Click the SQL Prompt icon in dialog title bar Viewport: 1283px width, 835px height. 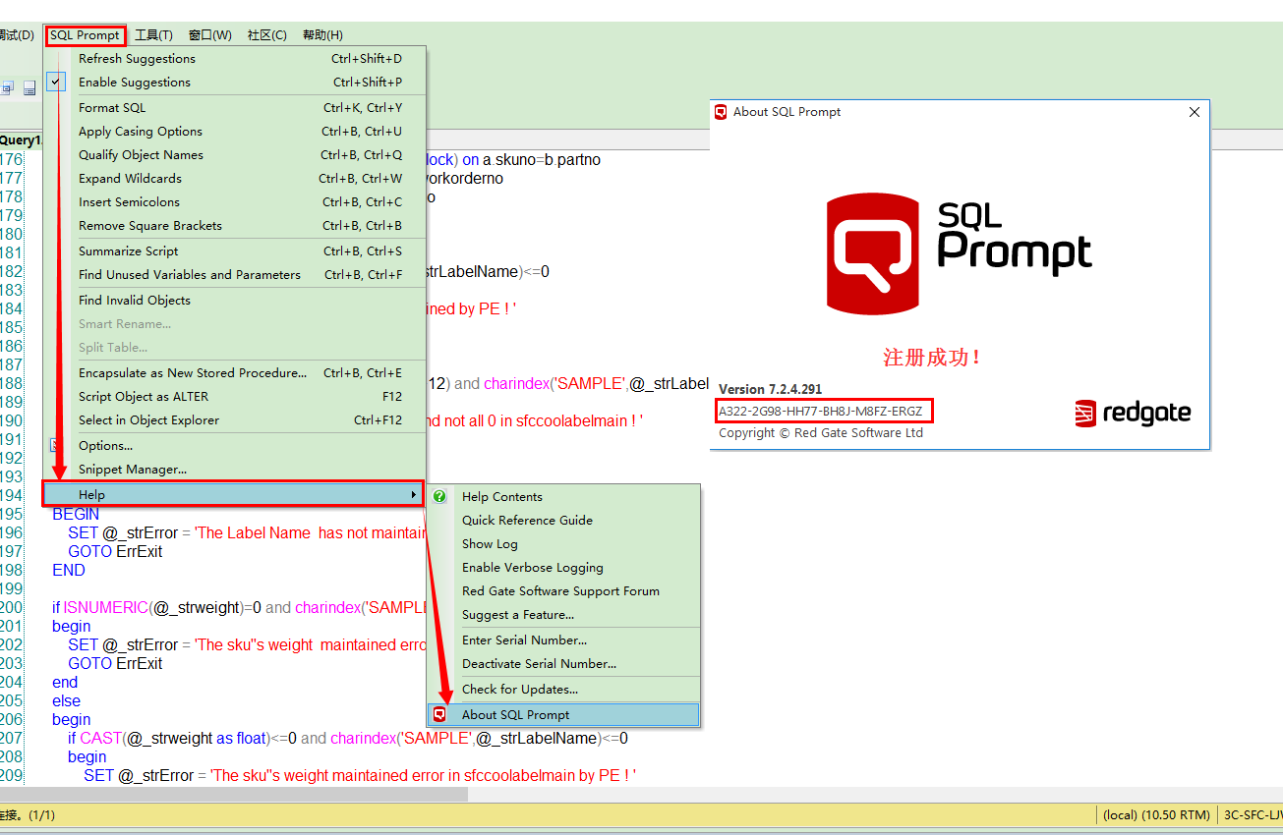coord(719,112)
